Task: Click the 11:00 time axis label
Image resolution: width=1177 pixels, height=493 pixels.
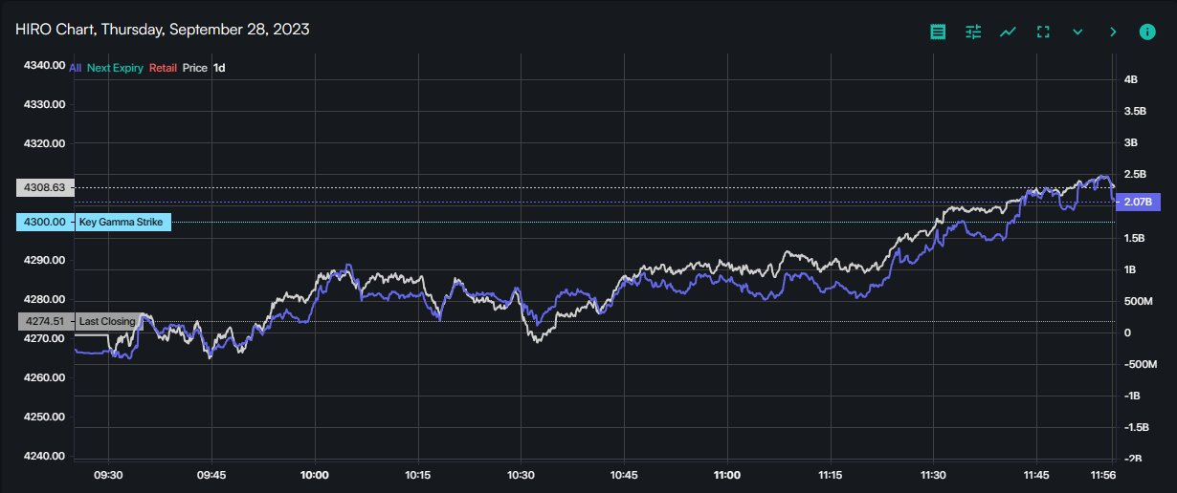Action: tap(726, 475)
